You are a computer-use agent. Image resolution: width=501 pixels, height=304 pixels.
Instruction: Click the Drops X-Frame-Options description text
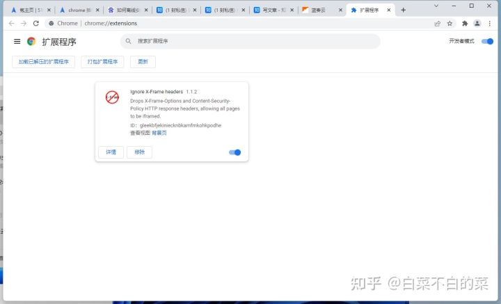(185, 109)
